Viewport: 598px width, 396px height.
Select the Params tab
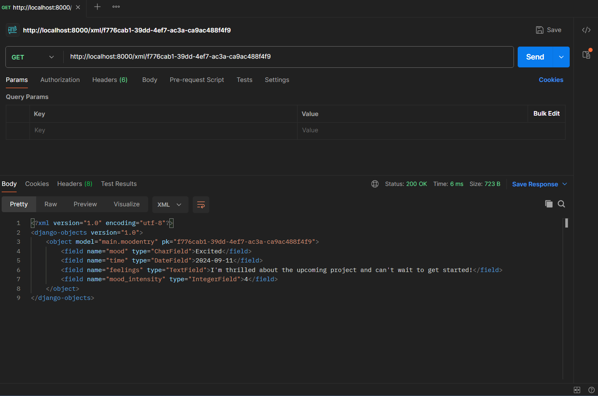[x=17, y=80]
